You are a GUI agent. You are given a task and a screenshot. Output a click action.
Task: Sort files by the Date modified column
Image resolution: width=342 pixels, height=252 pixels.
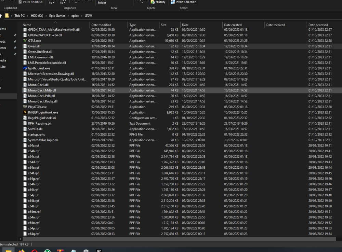tap(103, 25)
